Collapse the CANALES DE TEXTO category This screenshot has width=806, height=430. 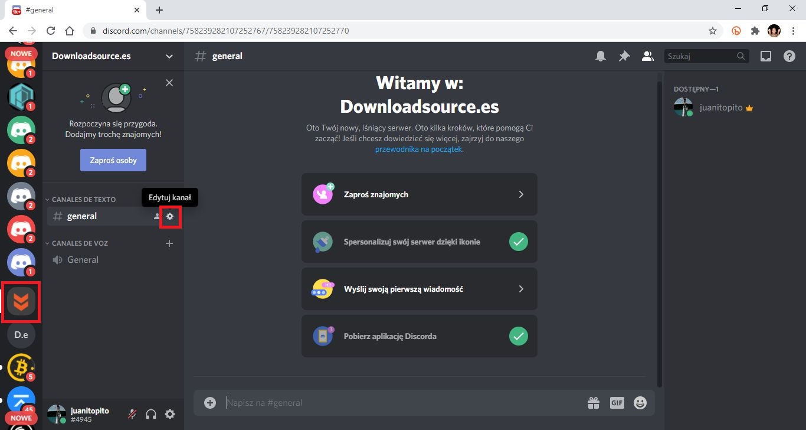pos(80,200)
